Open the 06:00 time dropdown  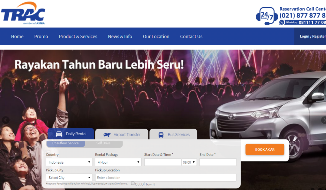190,162
